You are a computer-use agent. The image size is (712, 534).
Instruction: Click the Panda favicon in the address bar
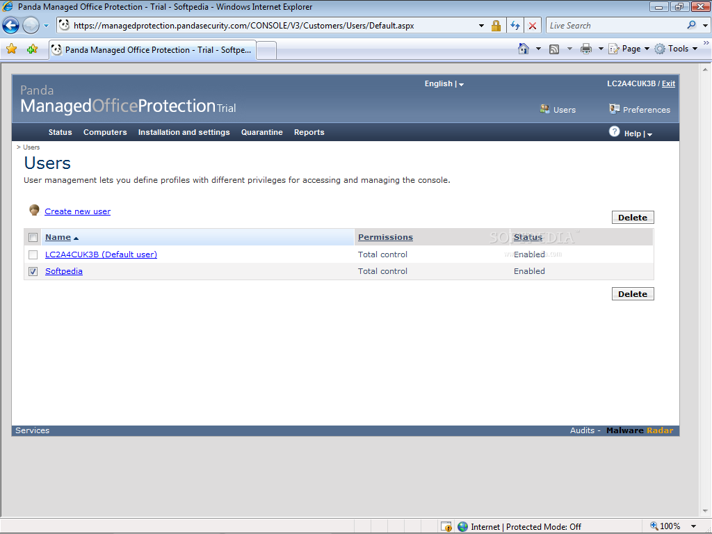[64, 26]
